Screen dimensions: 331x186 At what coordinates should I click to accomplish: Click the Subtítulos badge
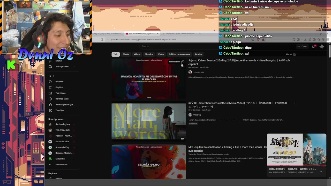[193, 124]
